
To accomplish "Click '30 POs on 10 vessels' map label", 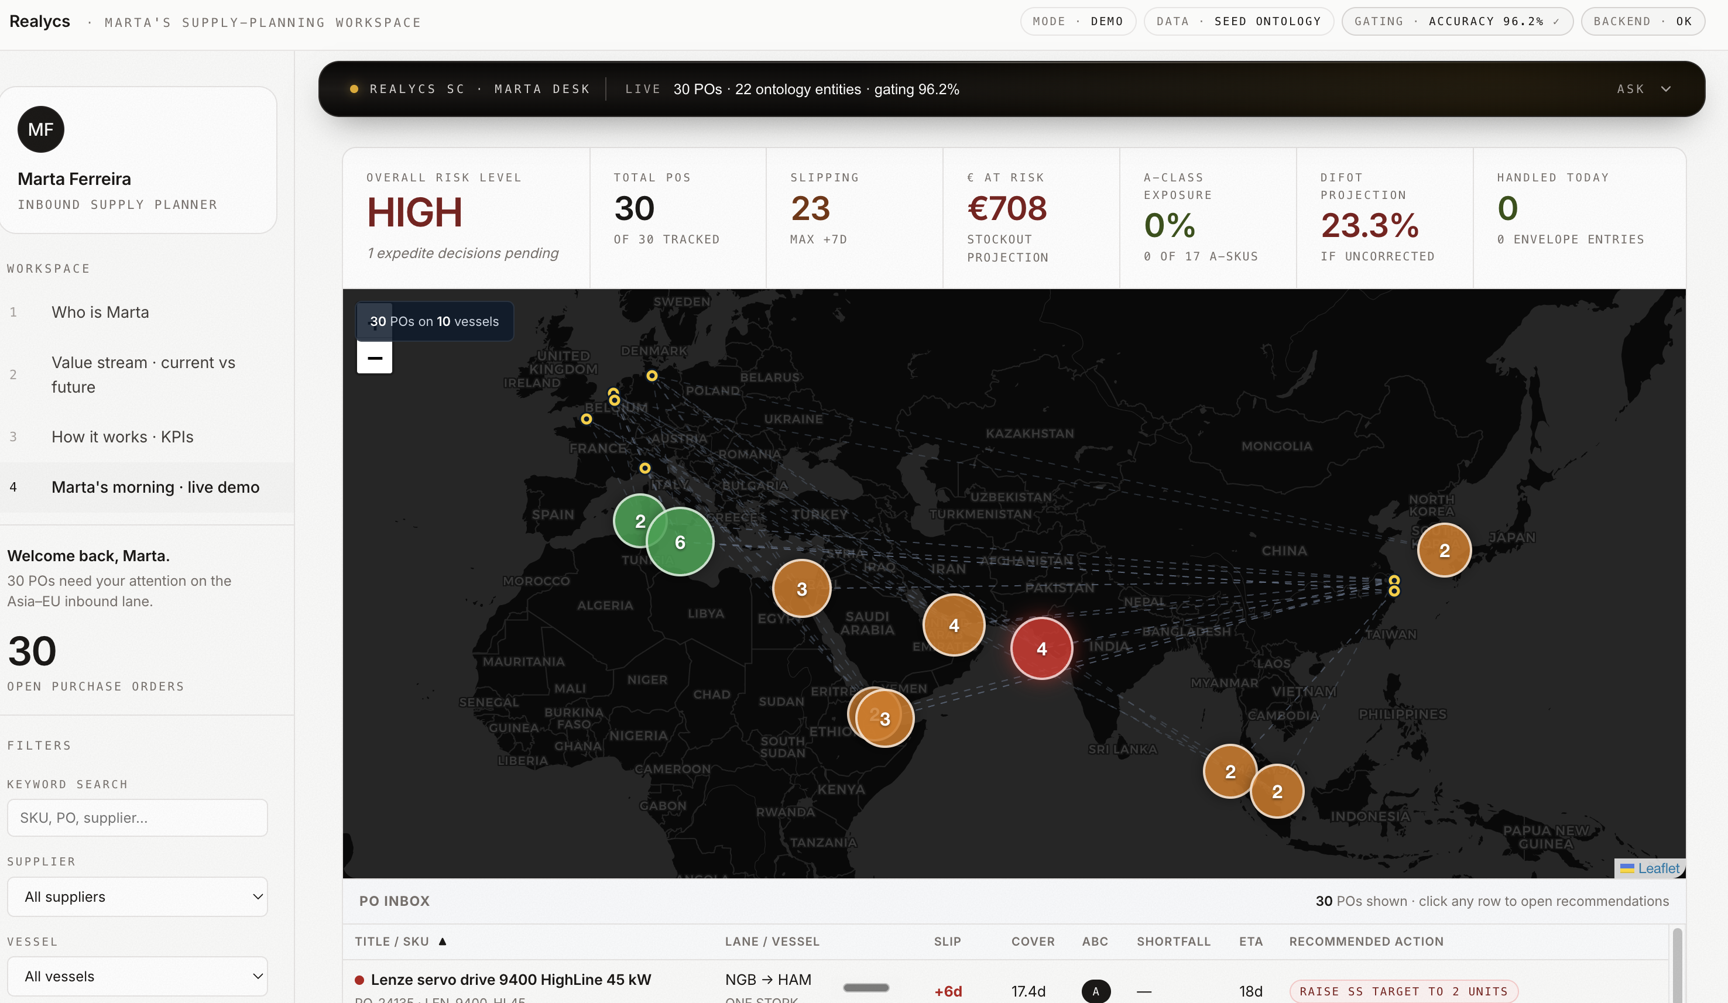I will [x=435, y=321].
